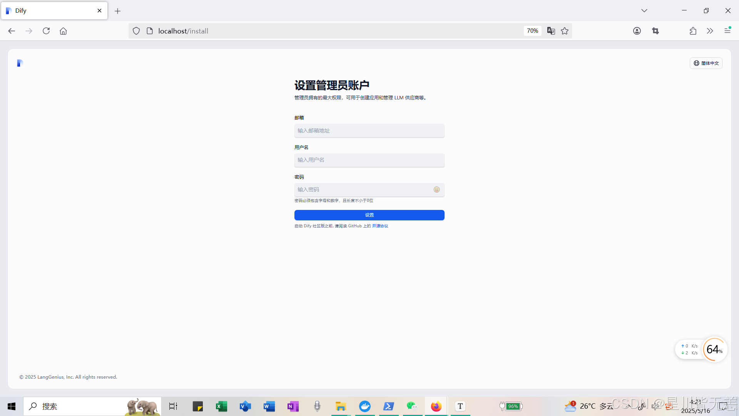The width and height of the screenshot is (739, 416).
Task: Open the 简体中文 language selector
Action: point(706,63)
